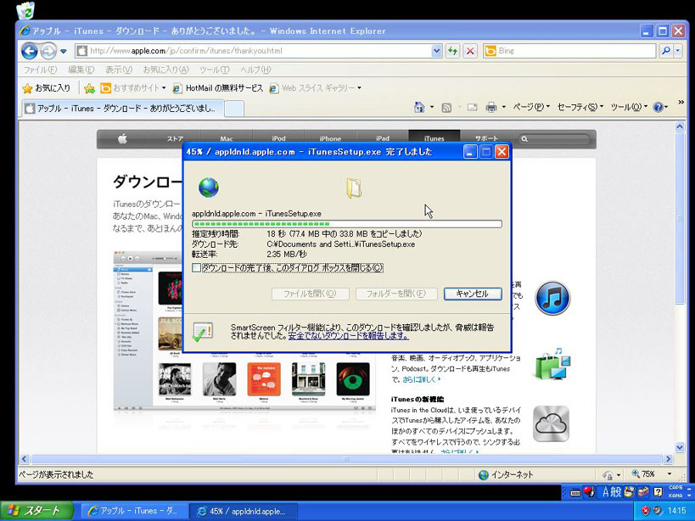Click the globe icon in the download dialog
Image resolution: width=695 pixels, height=521 pixels.
[208, 188]
